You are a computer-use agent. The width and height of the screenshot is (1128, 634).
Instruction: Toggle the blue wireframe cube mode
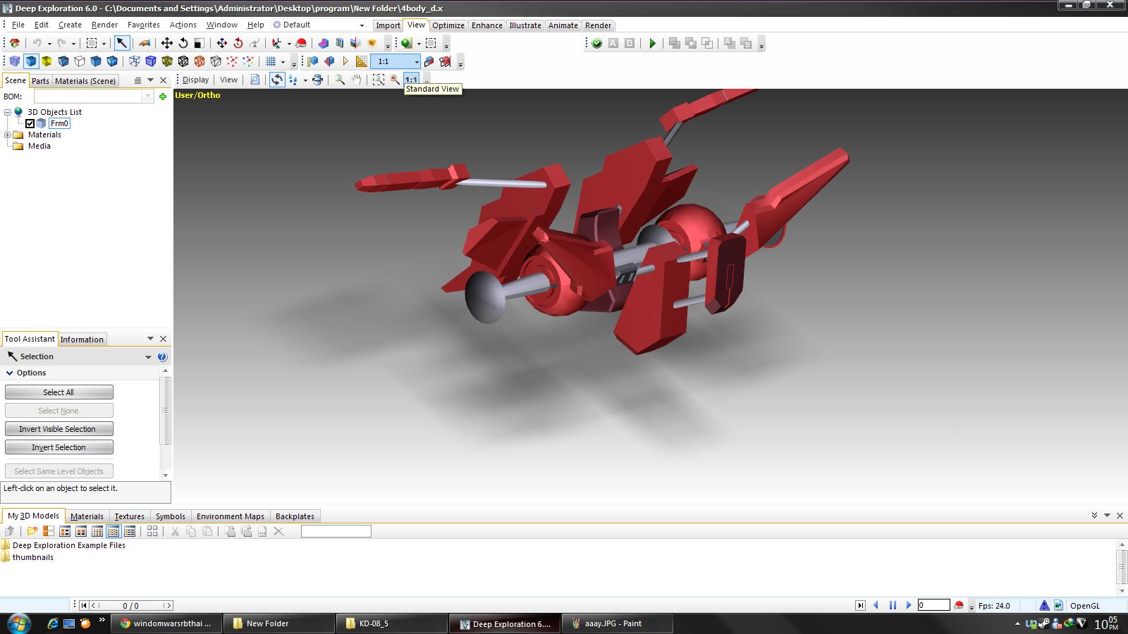[134, 61]
